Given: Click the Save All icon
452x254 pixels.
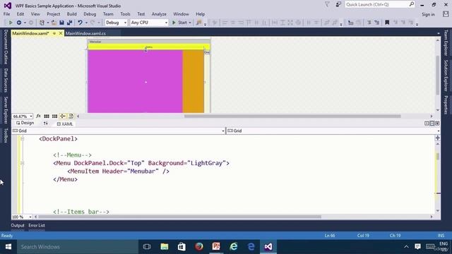Looking at the screenshot, I should (x=69, y=23).
